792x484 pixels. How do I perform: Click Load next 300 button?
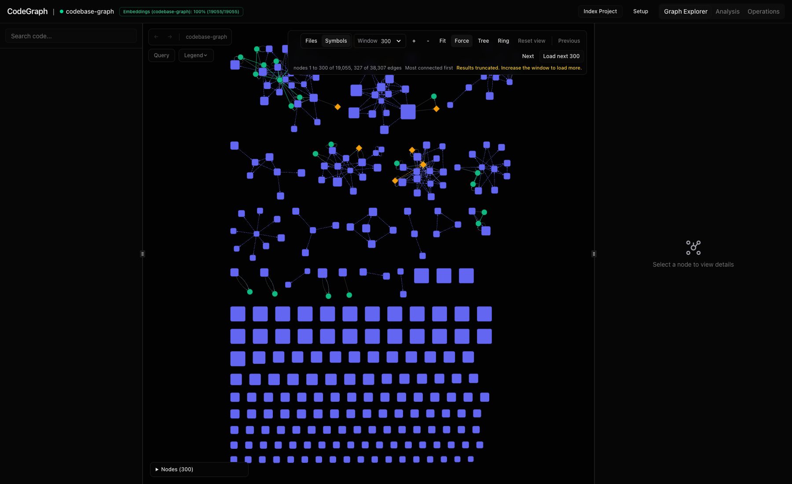tap(561, 56)
